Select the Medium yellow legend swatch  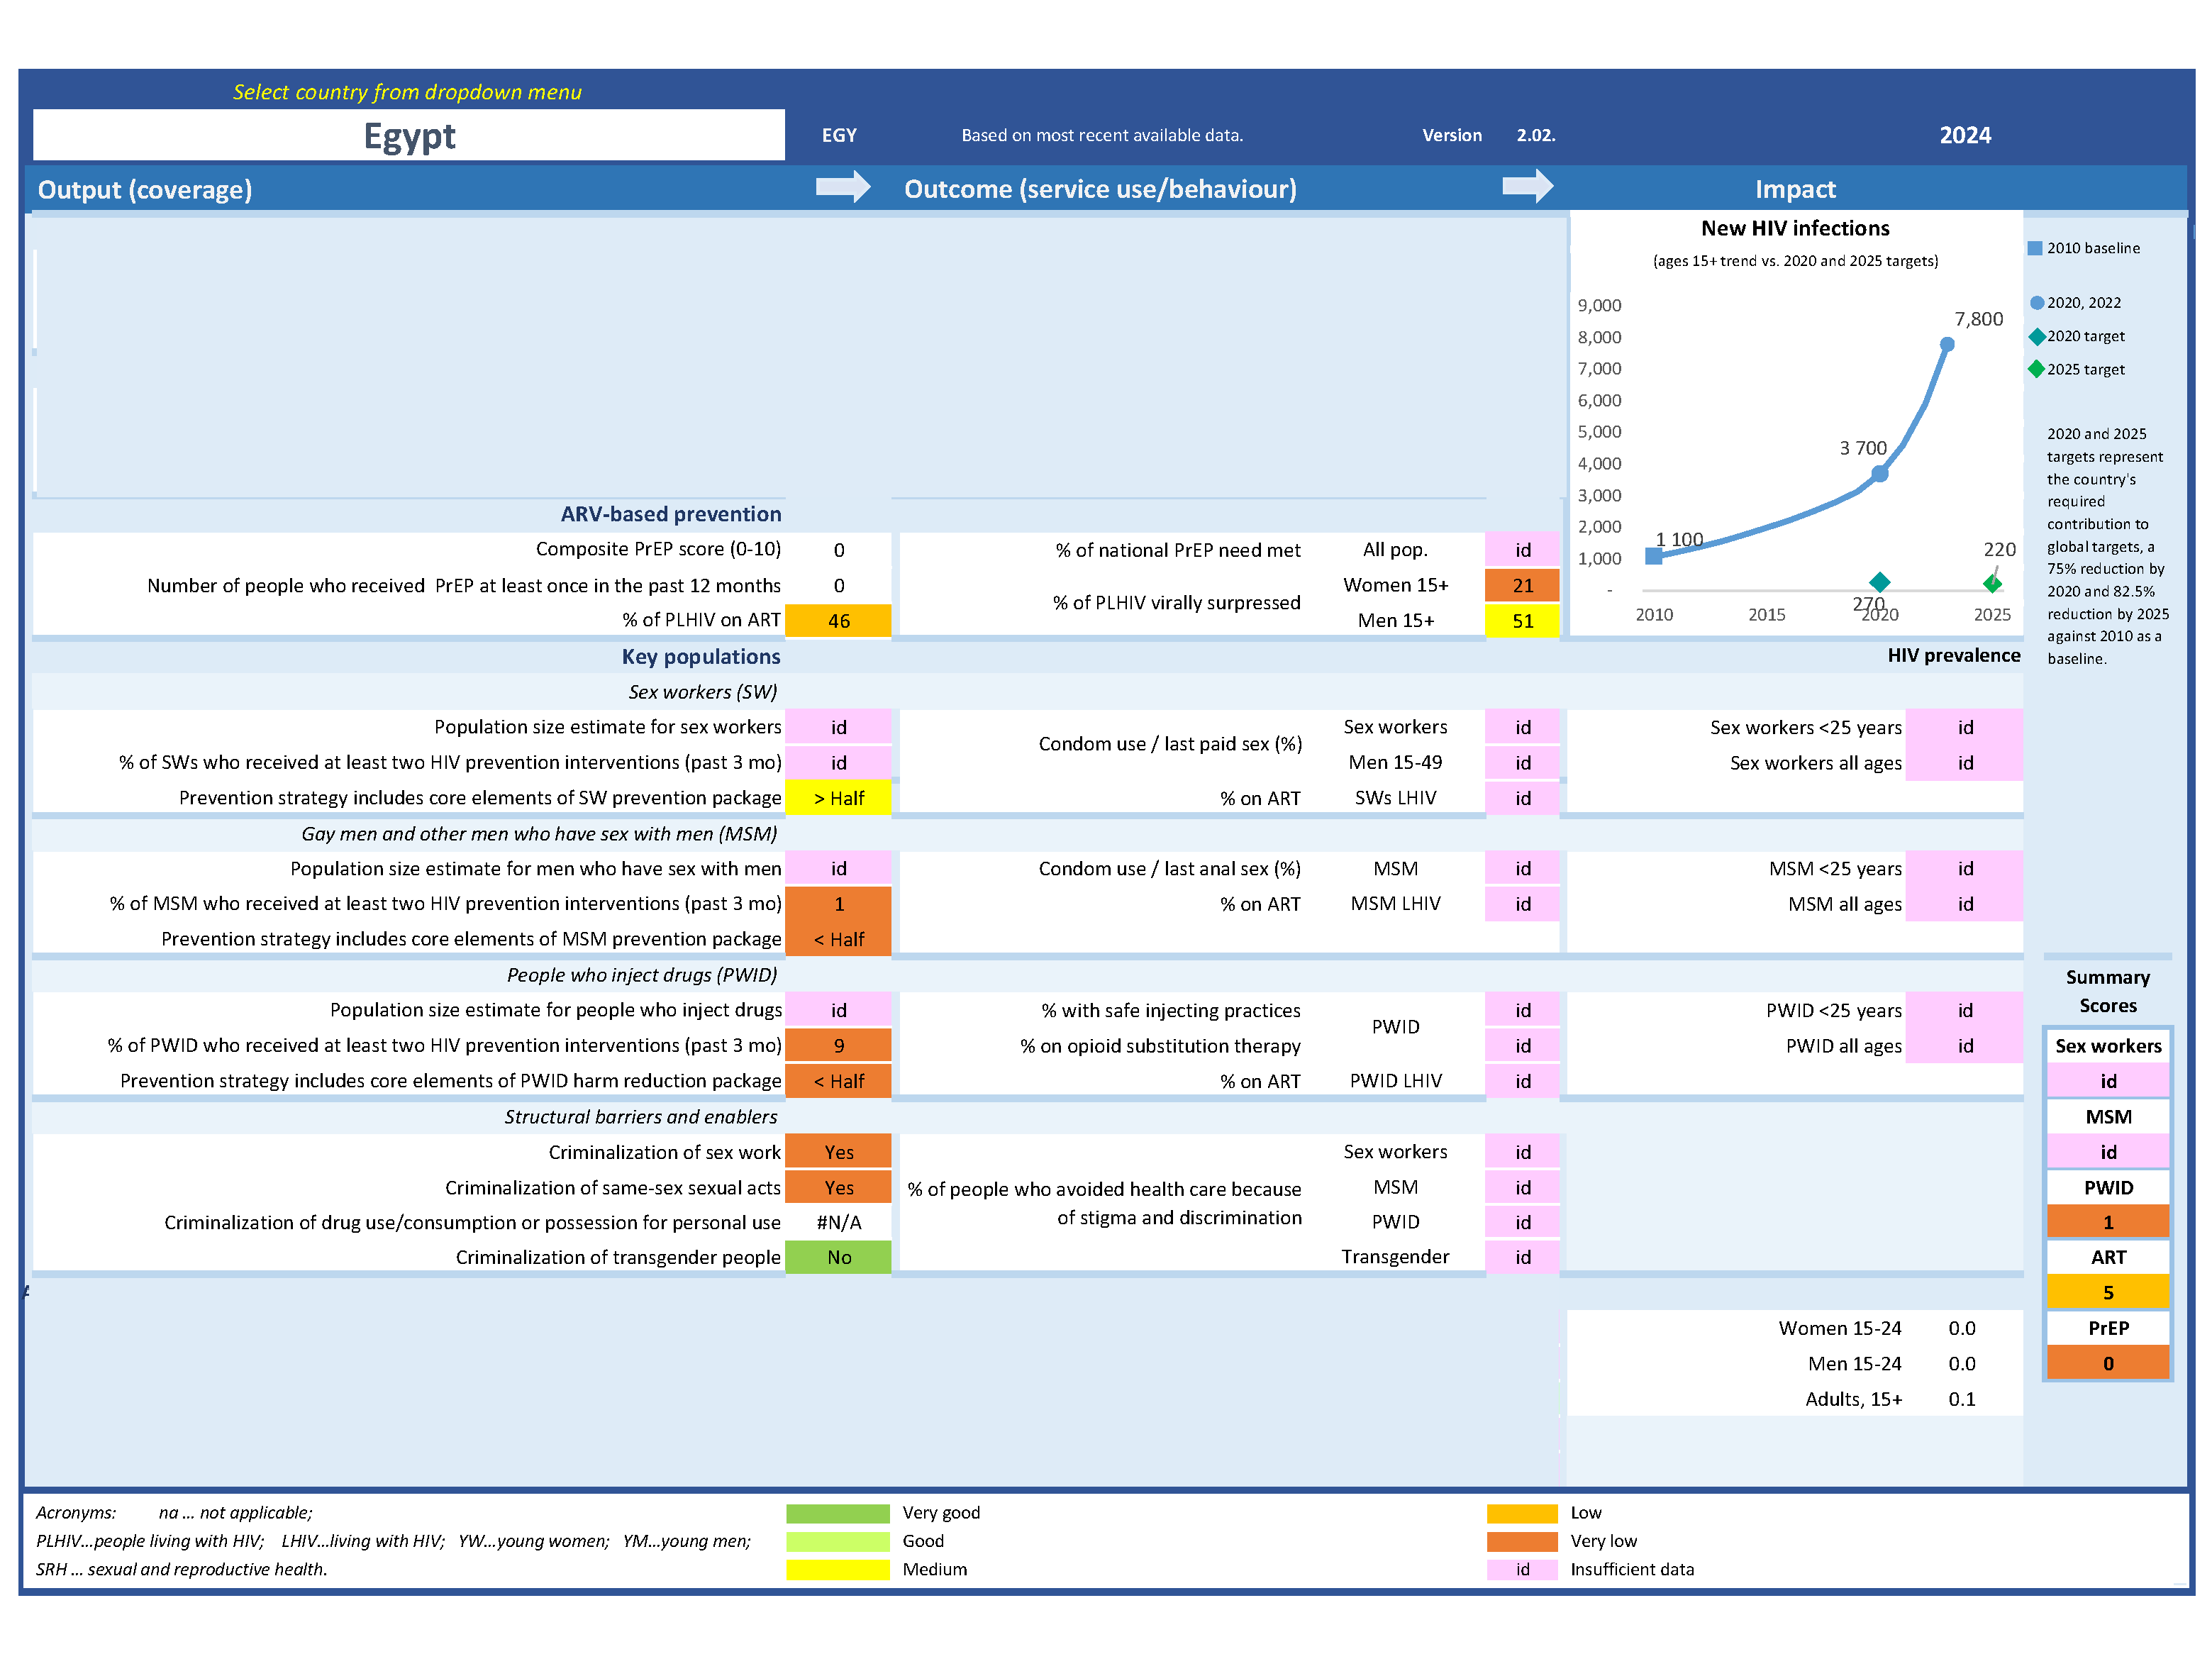tap(838, 1569)
